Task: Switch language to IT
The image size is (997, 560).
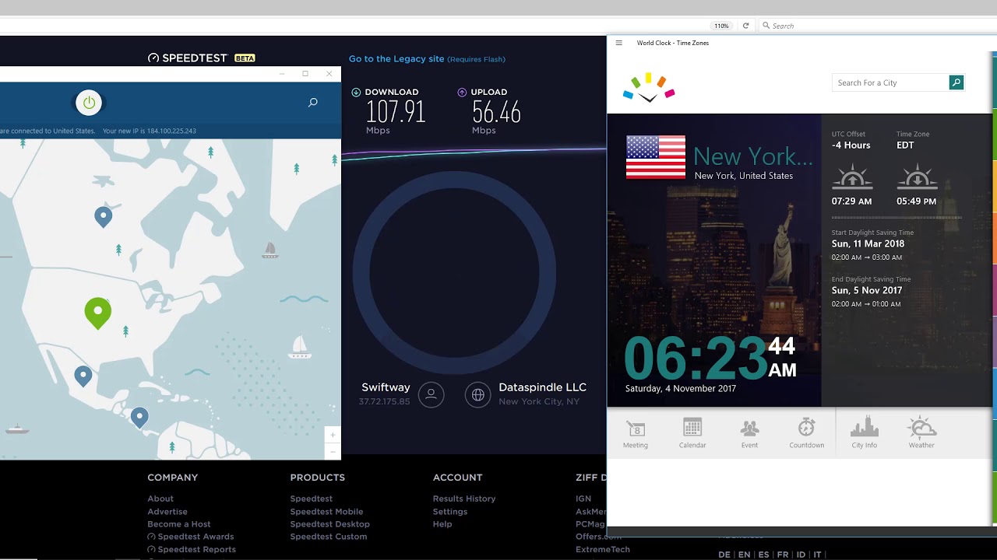Action: 817,555
